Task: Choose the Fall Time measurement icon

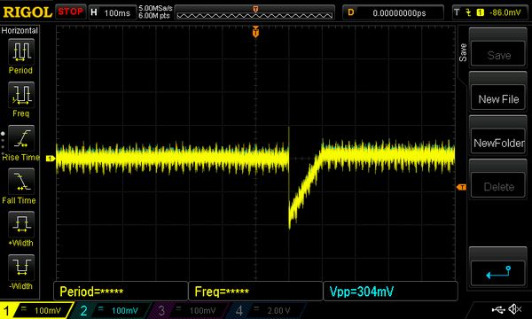Action: tap(21, 182)
